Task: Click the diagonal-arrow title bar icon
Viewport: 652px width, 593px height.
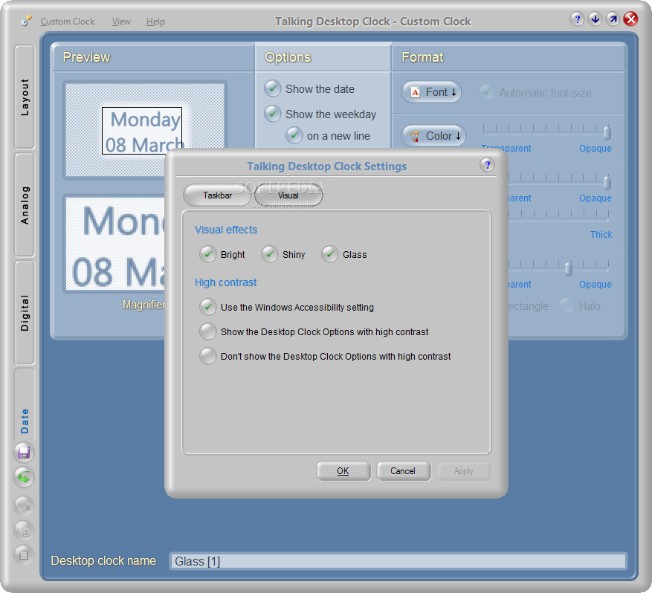Action: tap(613, 19)
